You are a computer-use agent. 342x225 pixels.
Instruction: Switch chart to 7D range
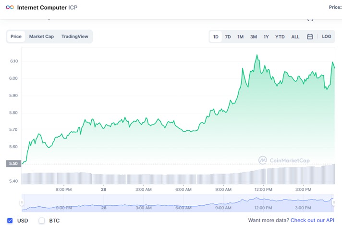pos(228,37)
